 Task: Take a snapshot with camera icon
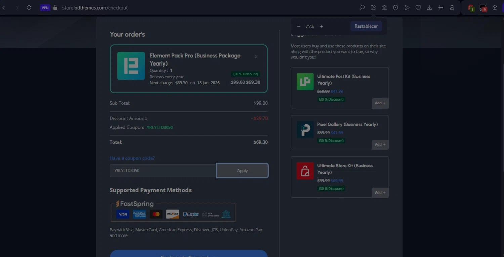click(384, 8)
